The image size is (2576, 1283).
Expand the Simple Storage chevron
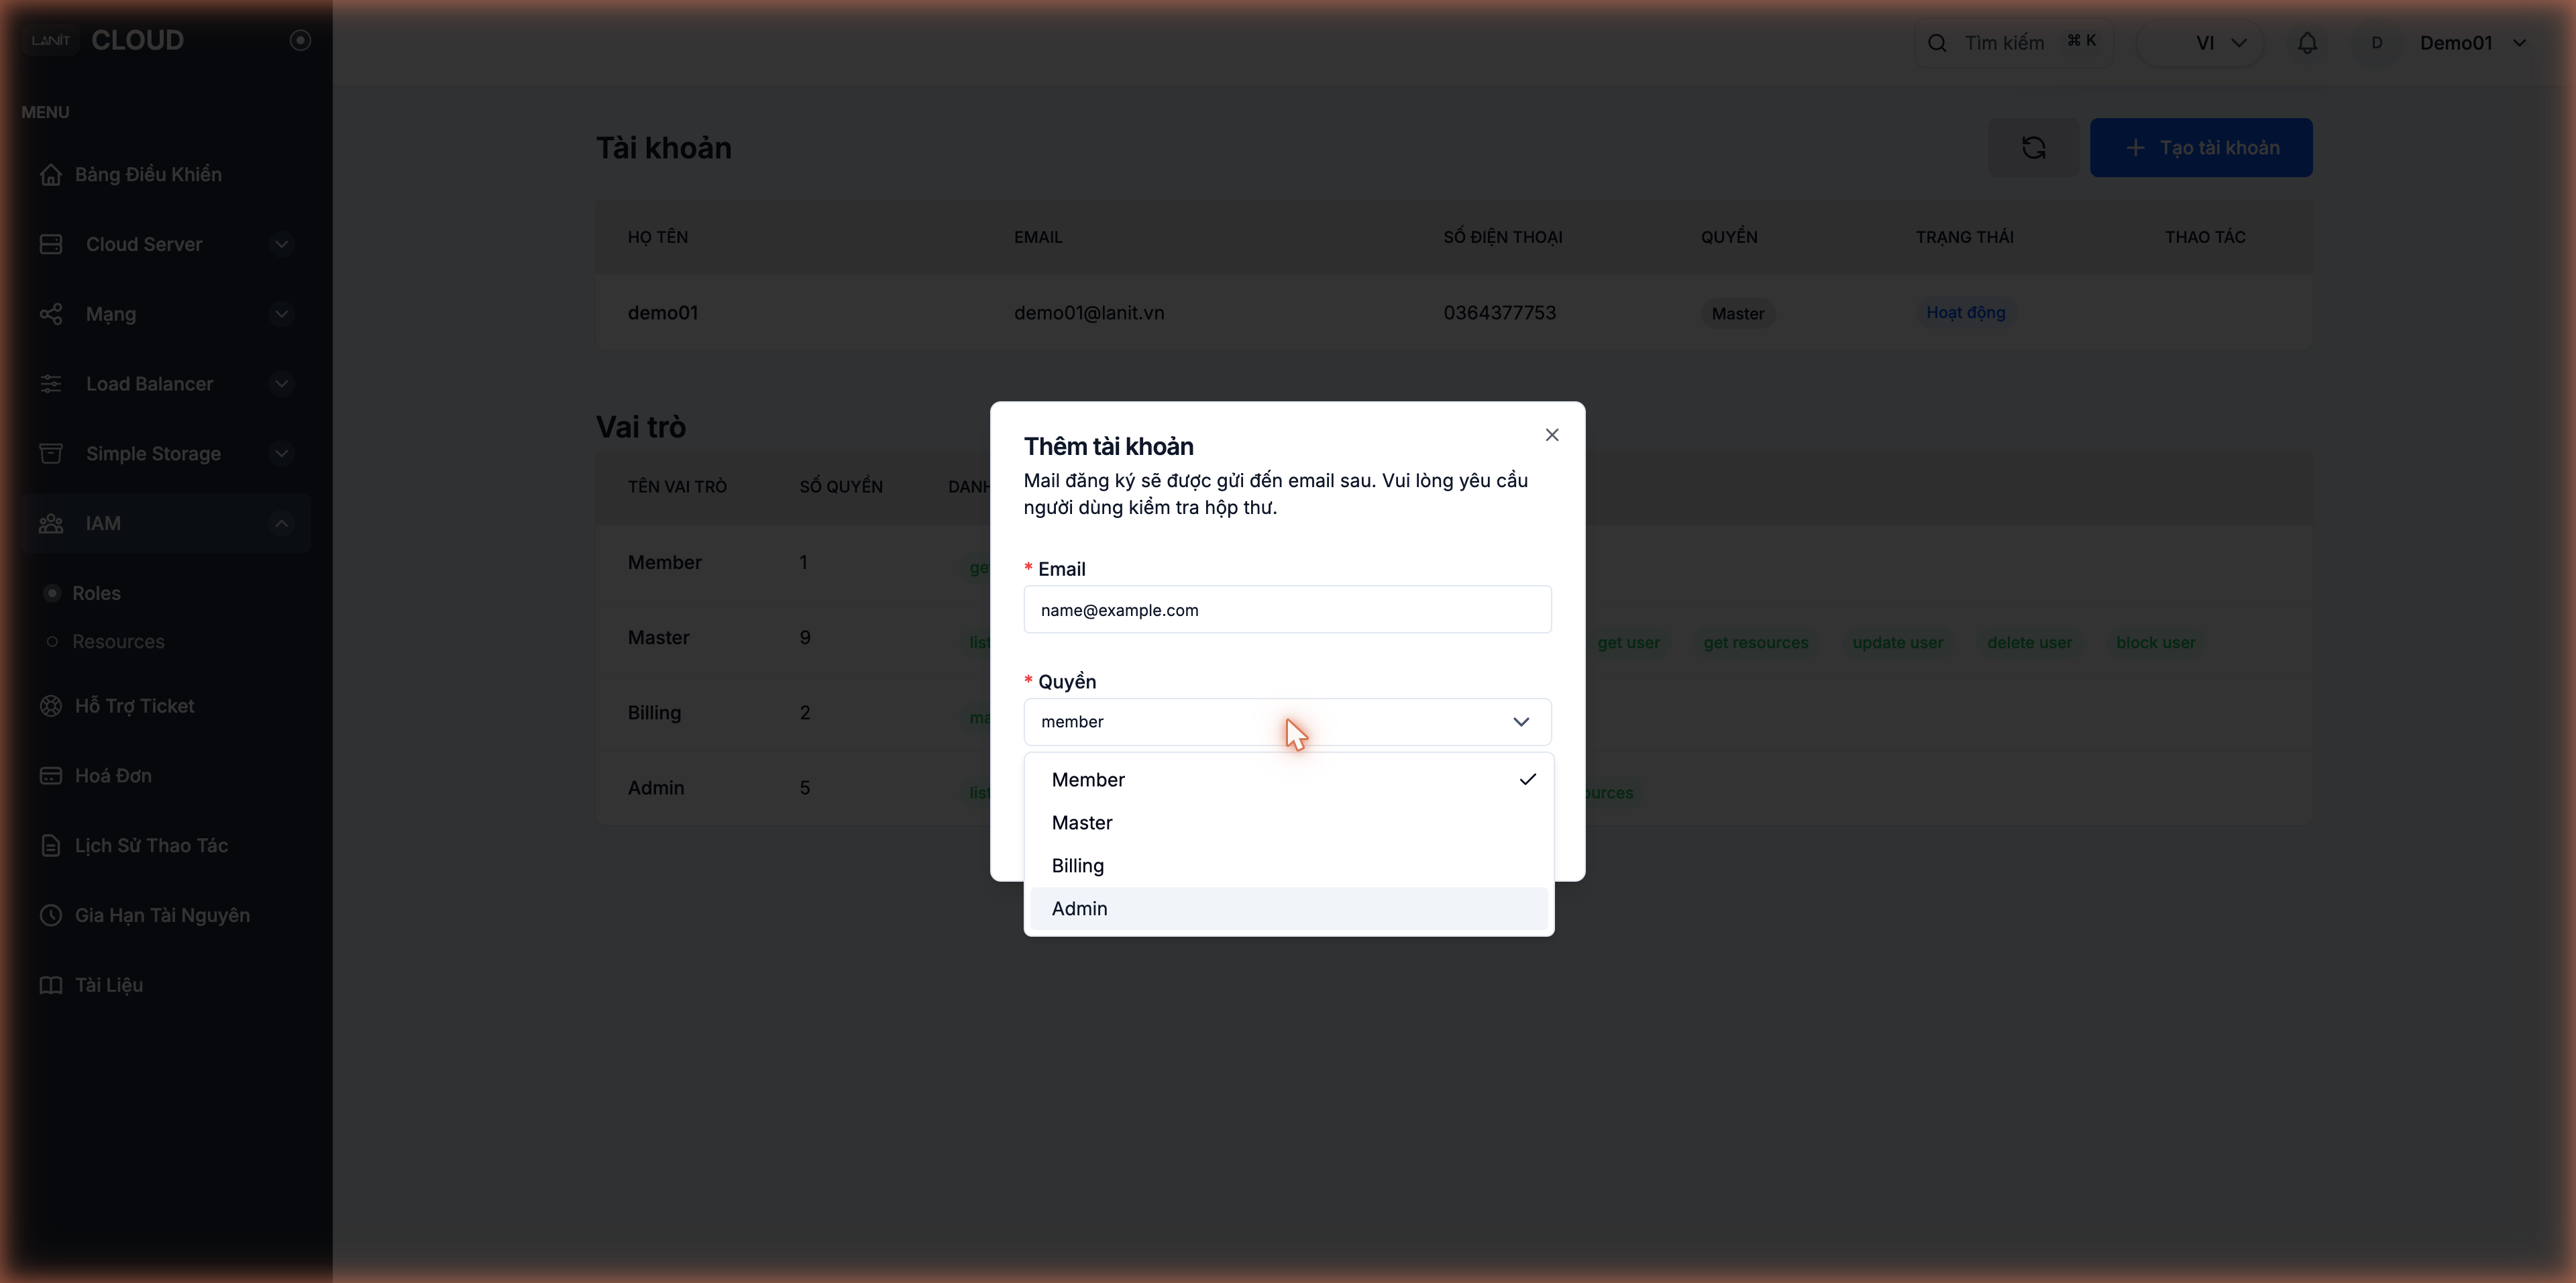click(x=282, y=454)
